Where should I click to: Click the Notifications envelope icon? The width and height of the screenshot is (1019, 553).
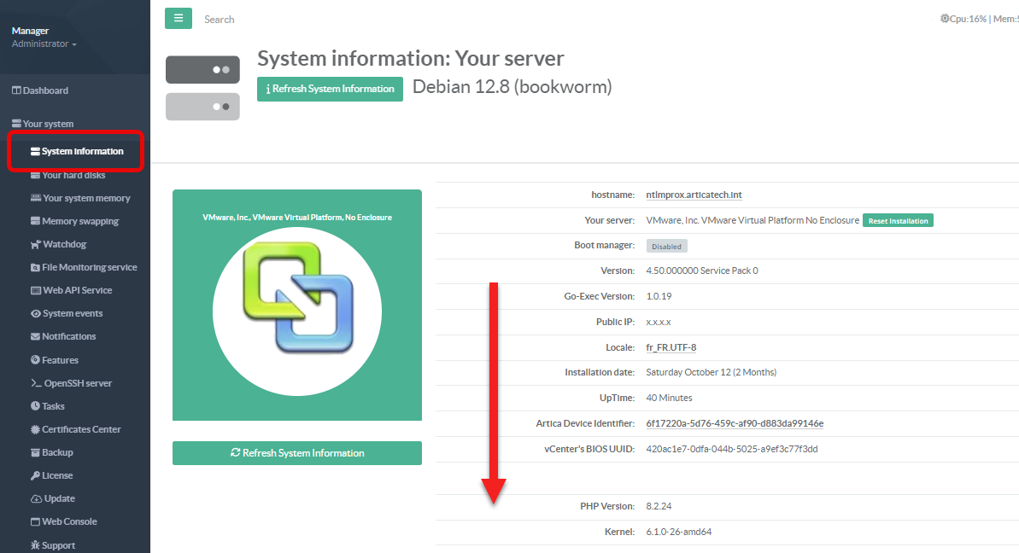pyautogui.click(x=36, y=336)
